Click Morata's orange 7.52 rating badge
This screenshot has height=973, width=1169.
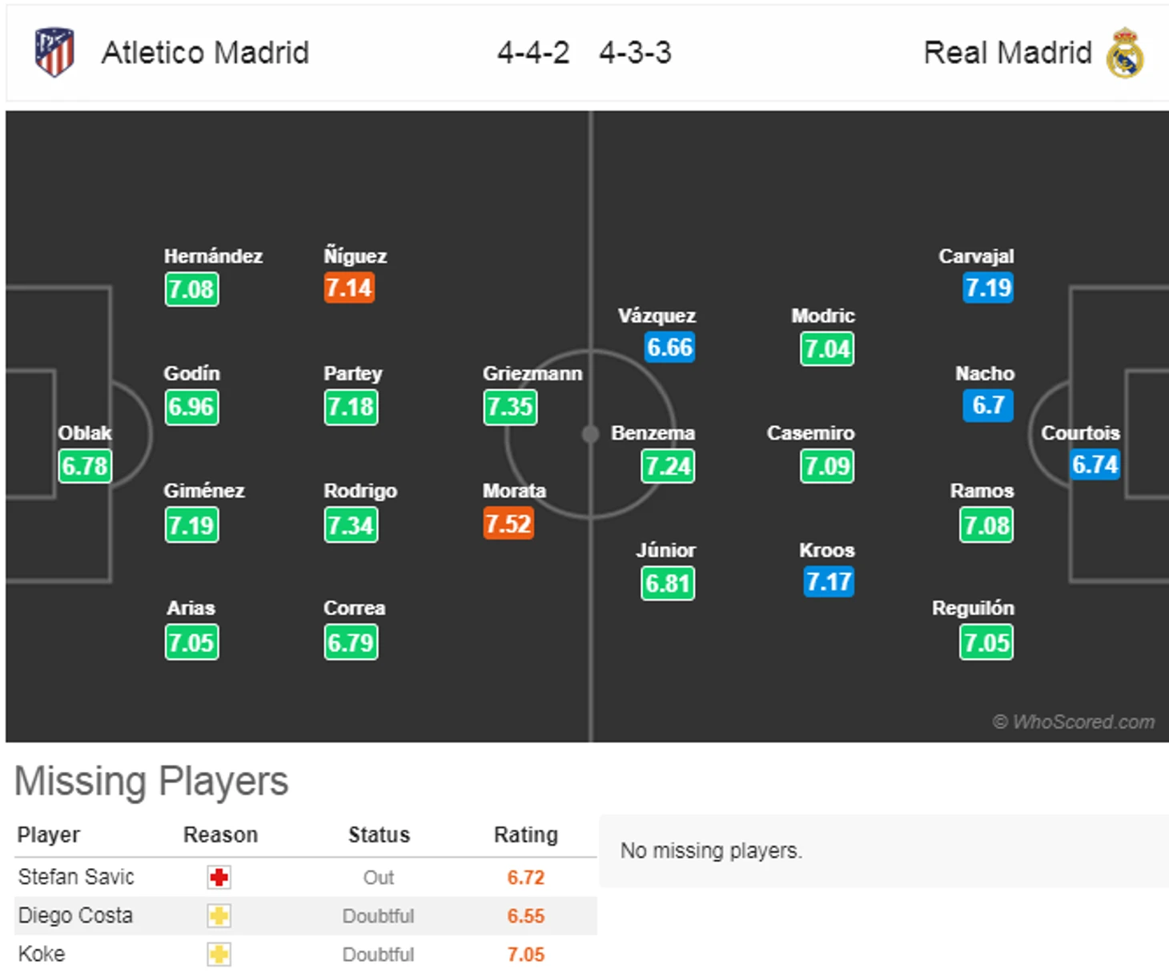508,525
